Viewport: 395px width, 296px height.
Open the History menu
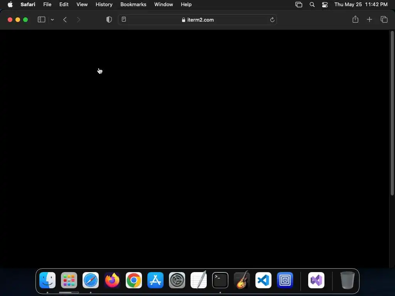point(104,5)
